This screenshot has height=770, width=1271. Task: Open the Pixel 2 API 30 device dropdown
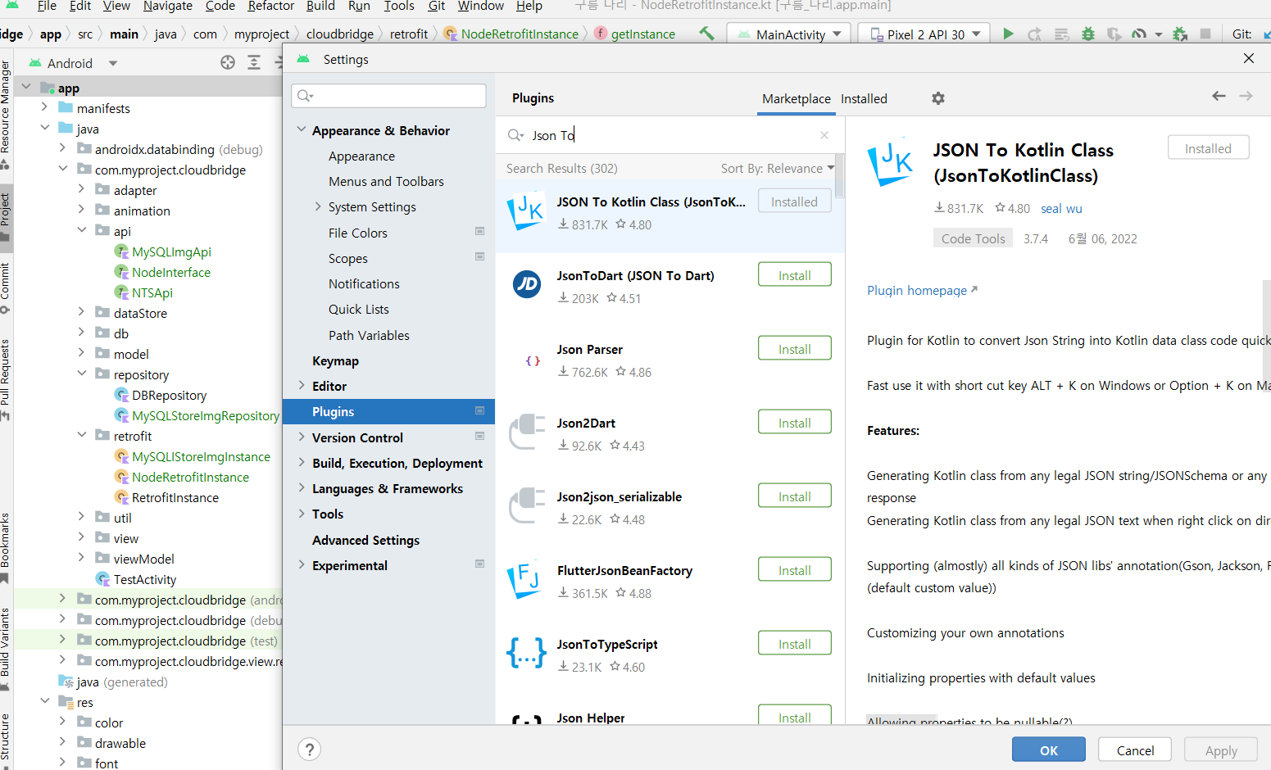[924, 34]
